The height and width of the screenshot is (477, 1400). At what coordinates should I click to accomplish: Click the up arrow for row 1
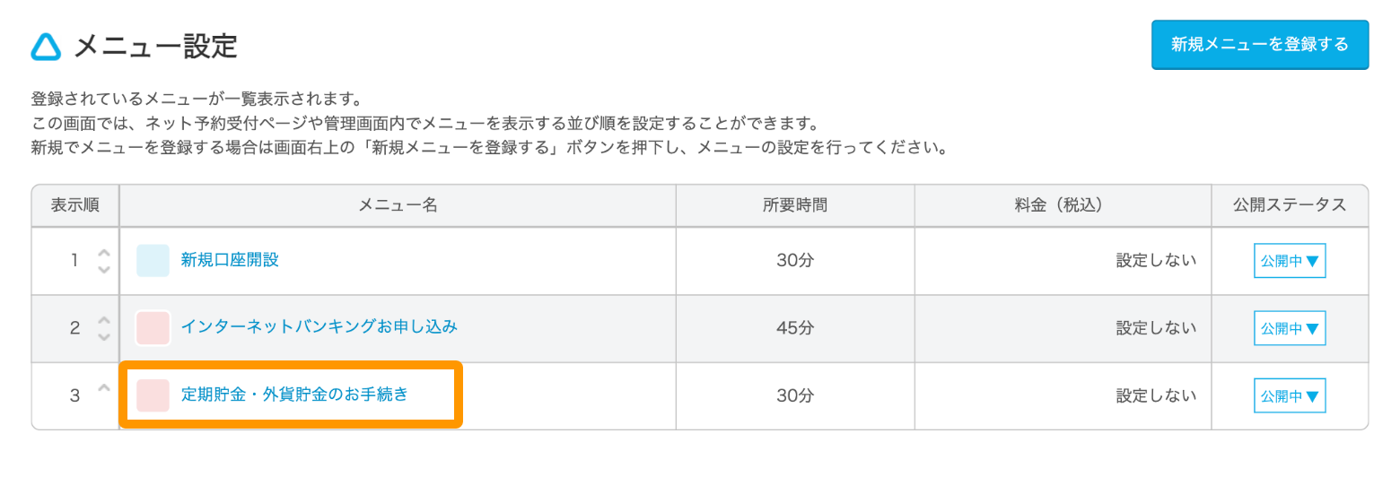(103, 253)
